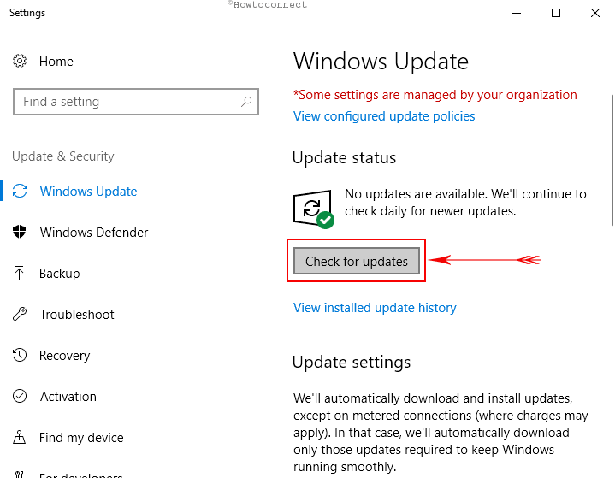Screen dimensions: 615x478
Task: Click the Windows Update sync icon in sidebar
Action: (20, 191)
